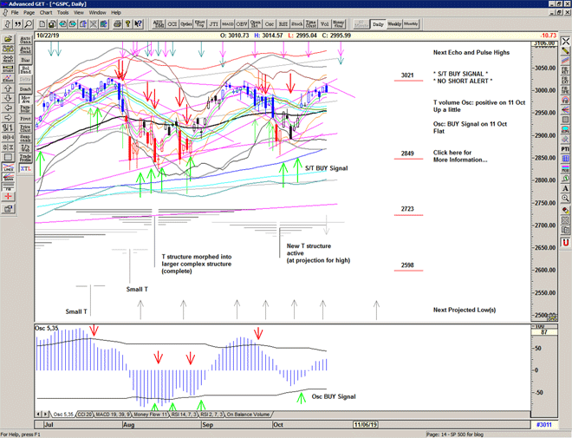Screen dimensions: 572x438
Task: Click the printer icon
Action: tap(118, 24)
